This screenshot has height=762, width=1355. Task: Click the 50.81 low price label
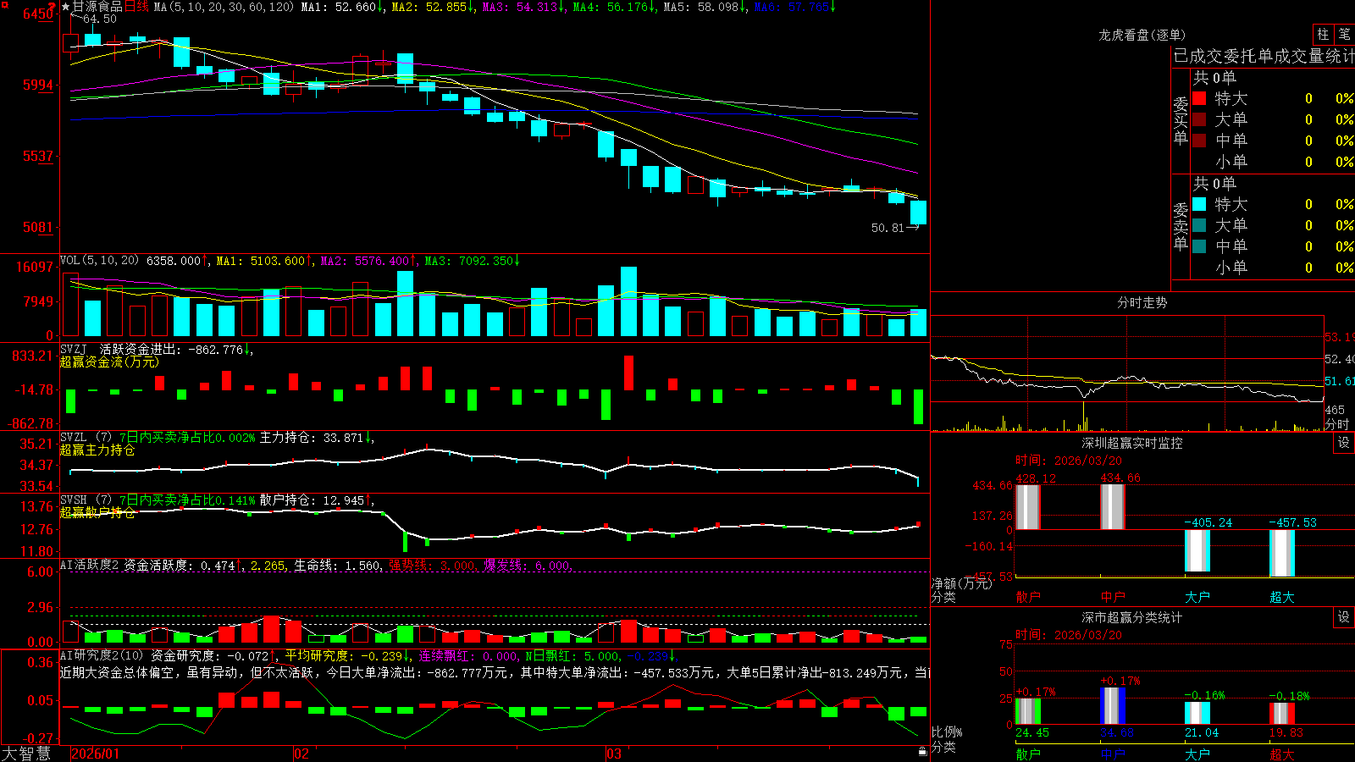888,228
